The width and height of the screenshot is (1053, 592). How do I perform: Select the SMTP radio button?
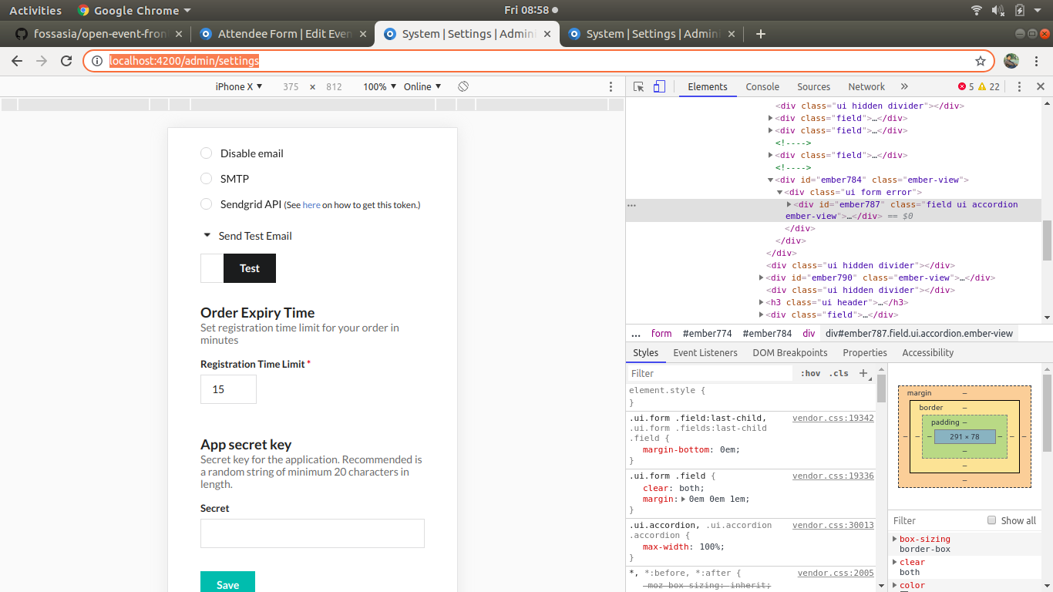tap(206, 178)
